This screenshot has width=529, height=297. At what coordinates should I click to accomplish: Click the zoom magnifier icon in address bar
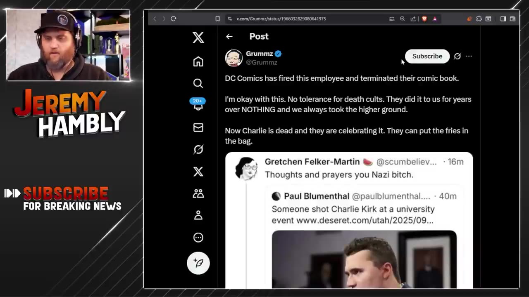pos(403,19)
